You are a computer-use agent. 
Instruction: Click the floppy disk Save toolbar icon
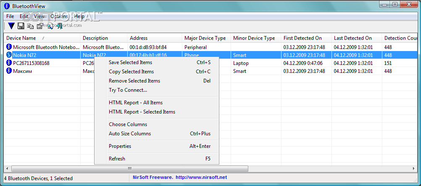pyautogui.click(x=21, y=26)
